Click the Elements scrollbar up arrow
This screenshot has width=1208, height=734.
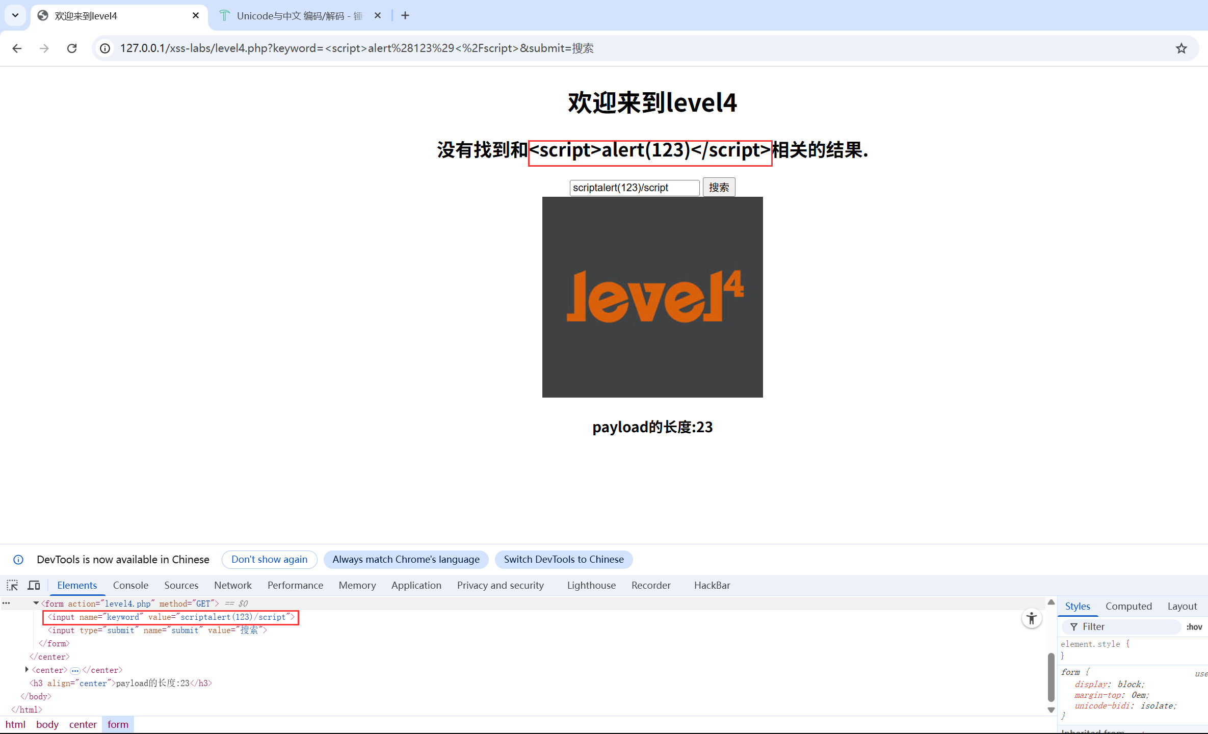coord(1051,602)
